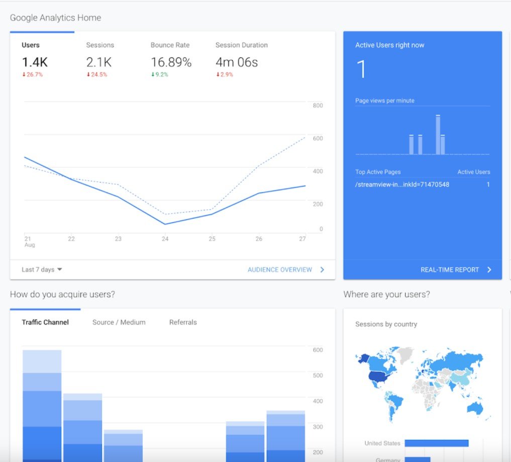Open the Real-Time Report link

[x=449, y=269]
